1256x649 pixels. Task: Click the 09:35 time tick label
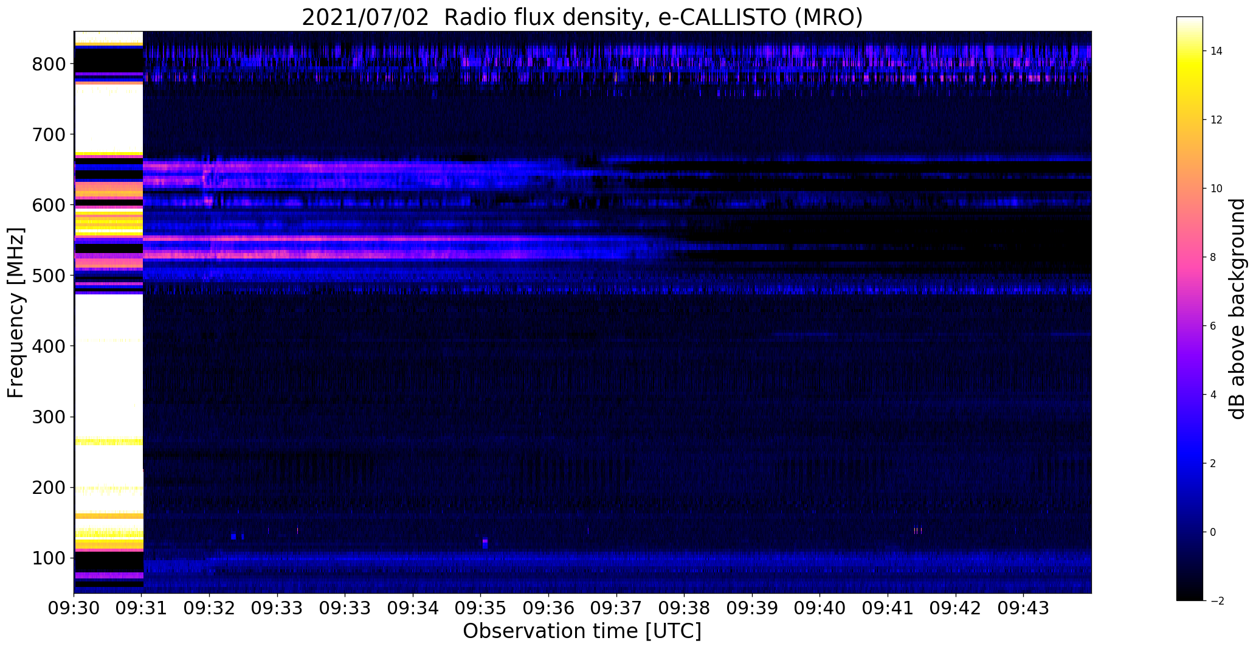coord(481,609)
